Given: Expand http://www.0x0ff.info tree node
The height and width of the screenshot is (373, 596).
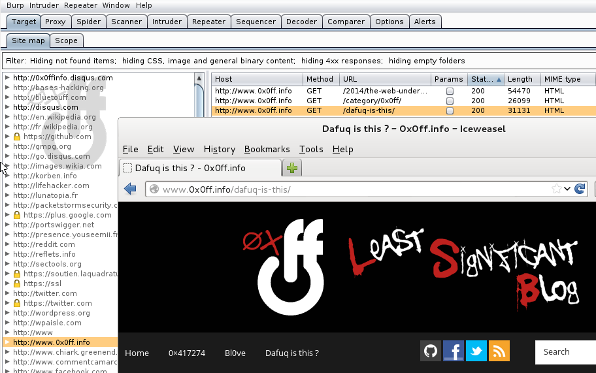Looking at the screenshot, I should click(x=7, y=342).
